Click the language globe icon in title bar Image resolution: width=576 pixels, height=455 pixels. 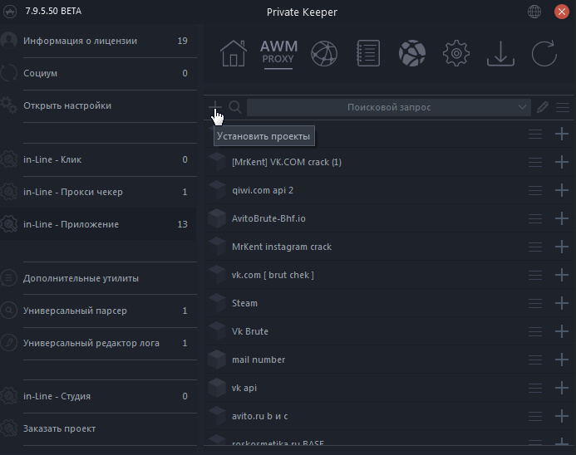pos(534,12)
